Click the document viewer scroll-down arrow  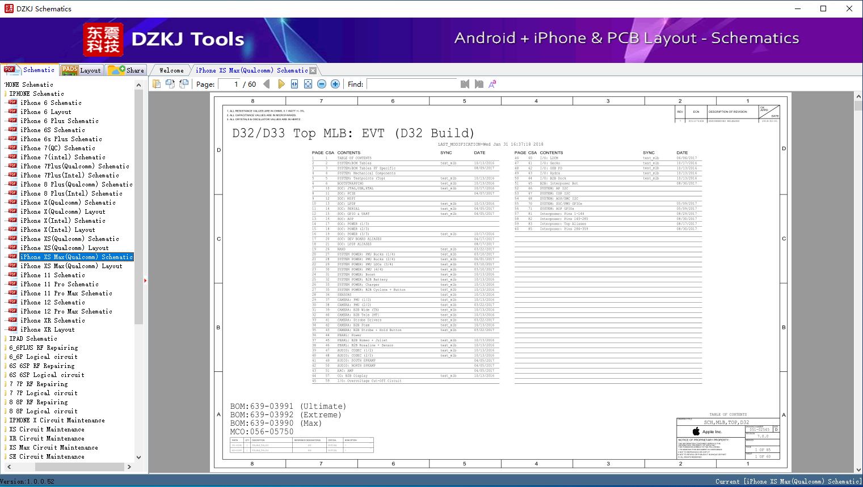[858, 470]
